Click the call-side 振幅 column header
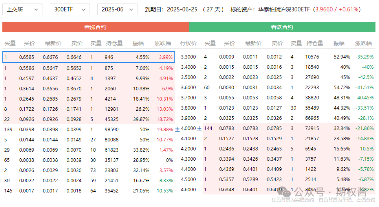Screen dimensions: 379x207 click(x=138, y=43)
